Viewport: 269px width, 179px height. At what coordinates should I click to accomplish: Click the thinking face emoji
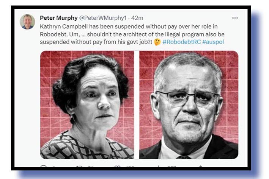(x=157, y=42)
